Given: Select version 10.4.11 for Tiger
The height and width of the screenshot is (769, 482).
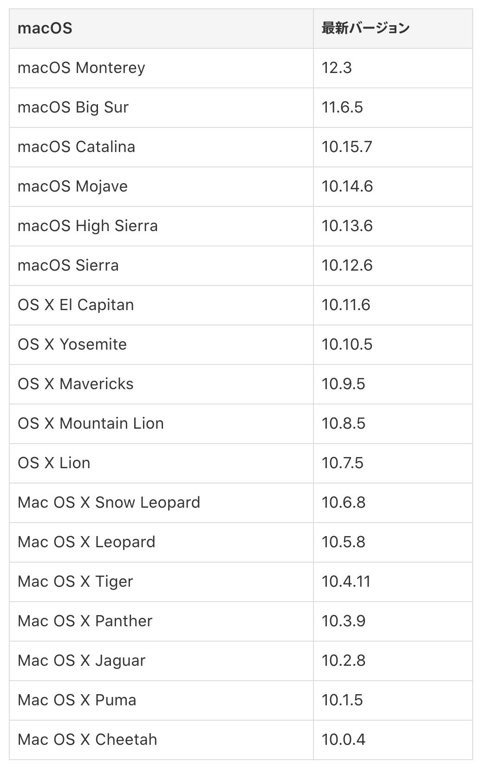Looking at the screenshot, I should point(346,582).
